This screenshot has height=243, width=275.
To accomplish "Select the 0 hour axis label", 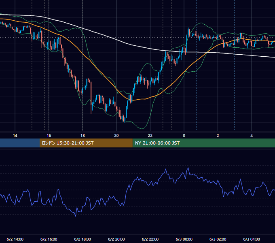I will (184, 136).
